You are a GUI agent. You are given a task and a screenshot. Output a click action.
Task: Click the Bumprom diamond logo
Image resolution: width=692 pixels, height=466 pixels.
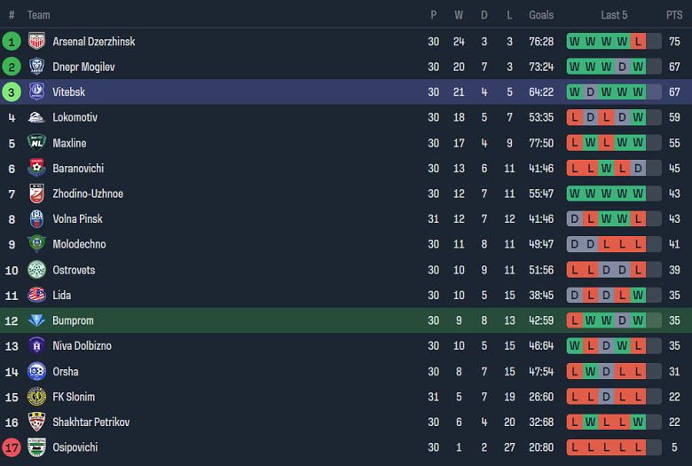tap(36, 320)
